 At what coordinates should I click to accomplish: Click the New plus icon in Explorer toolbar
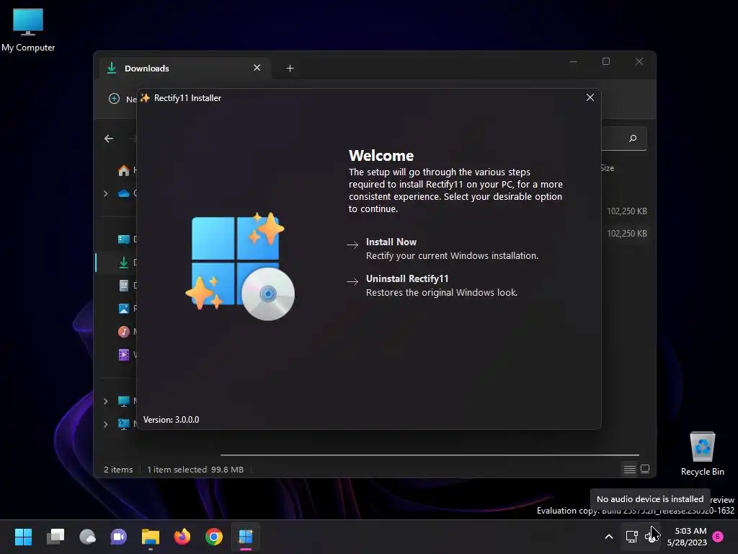(x=114, y=98)
